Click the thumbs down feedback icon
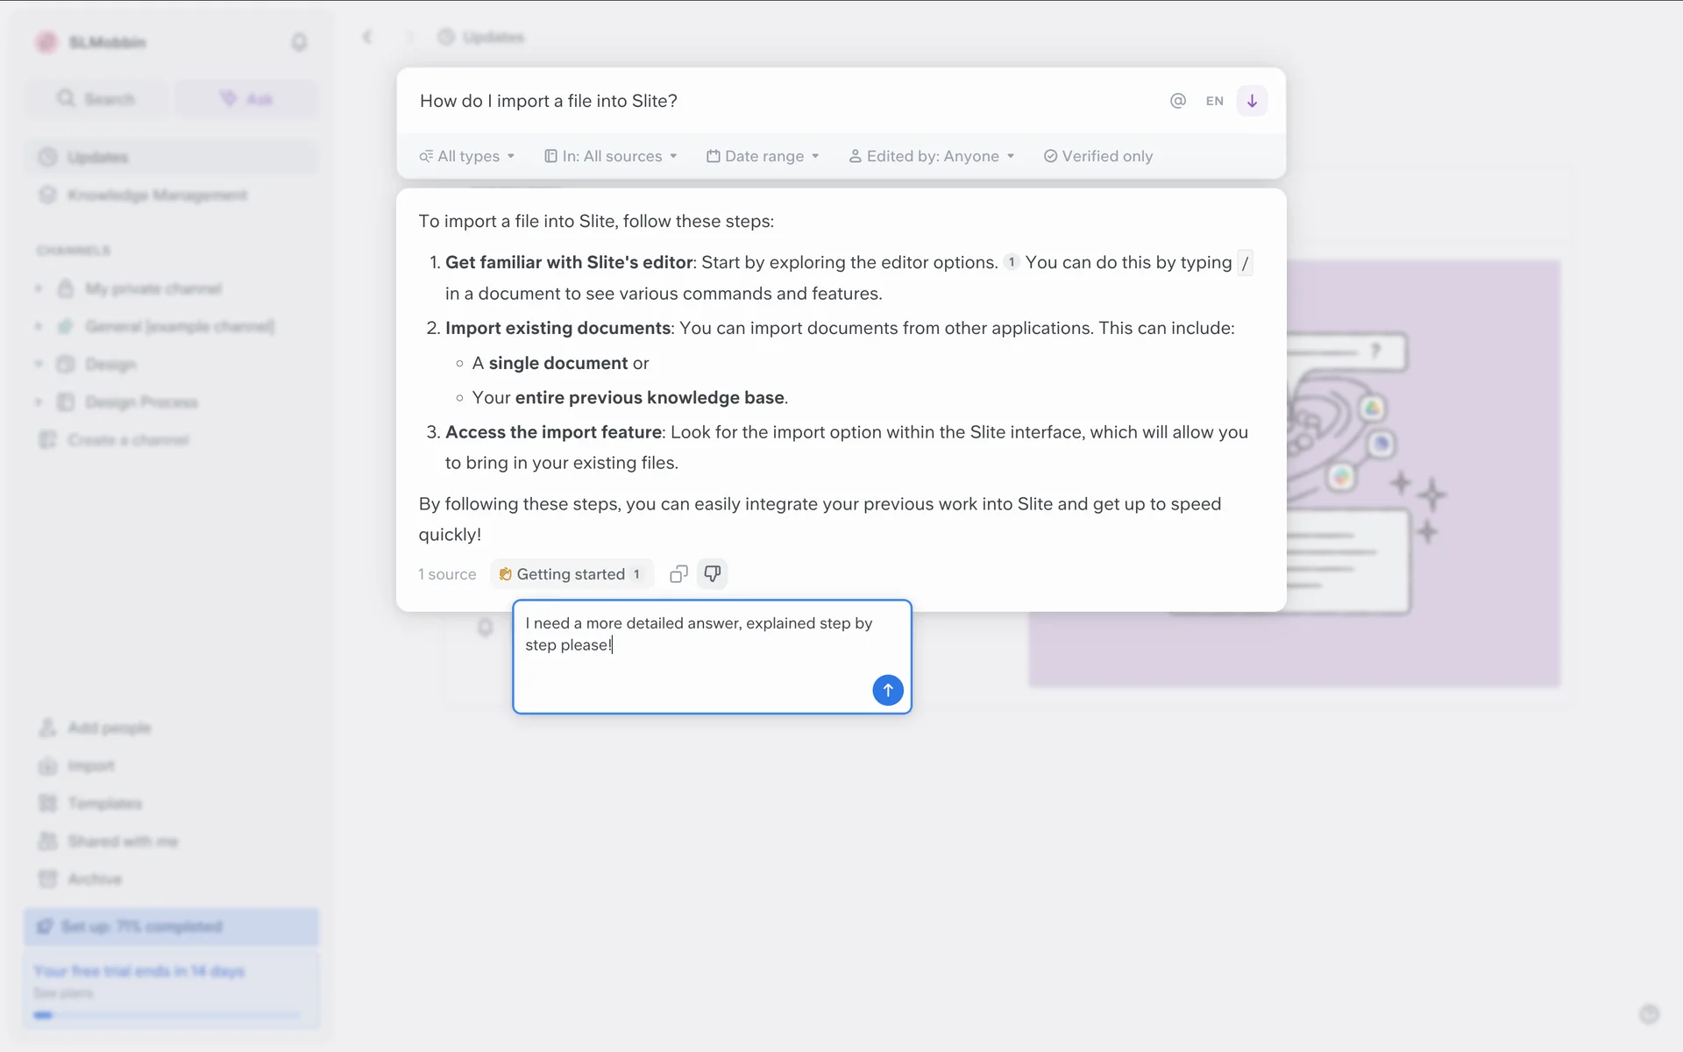 coord(713,574)
